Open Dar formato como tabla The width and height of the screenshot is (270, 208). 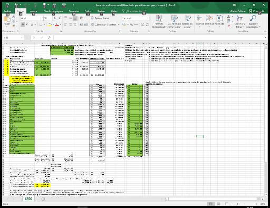(x=174, y=22)
